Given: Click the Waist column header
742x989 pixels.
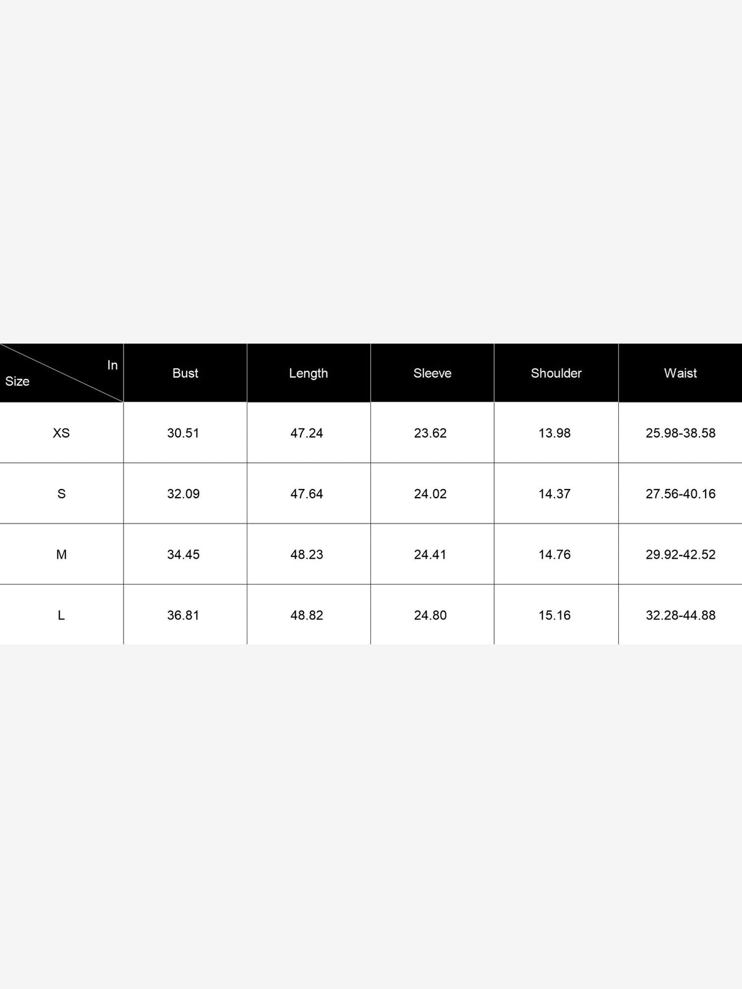Looking at the screenshot, I should (680, 373).
